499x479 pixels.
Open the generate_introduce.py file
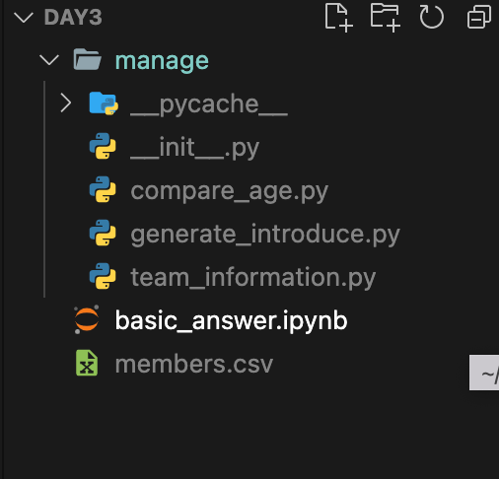tap(265, 235)
